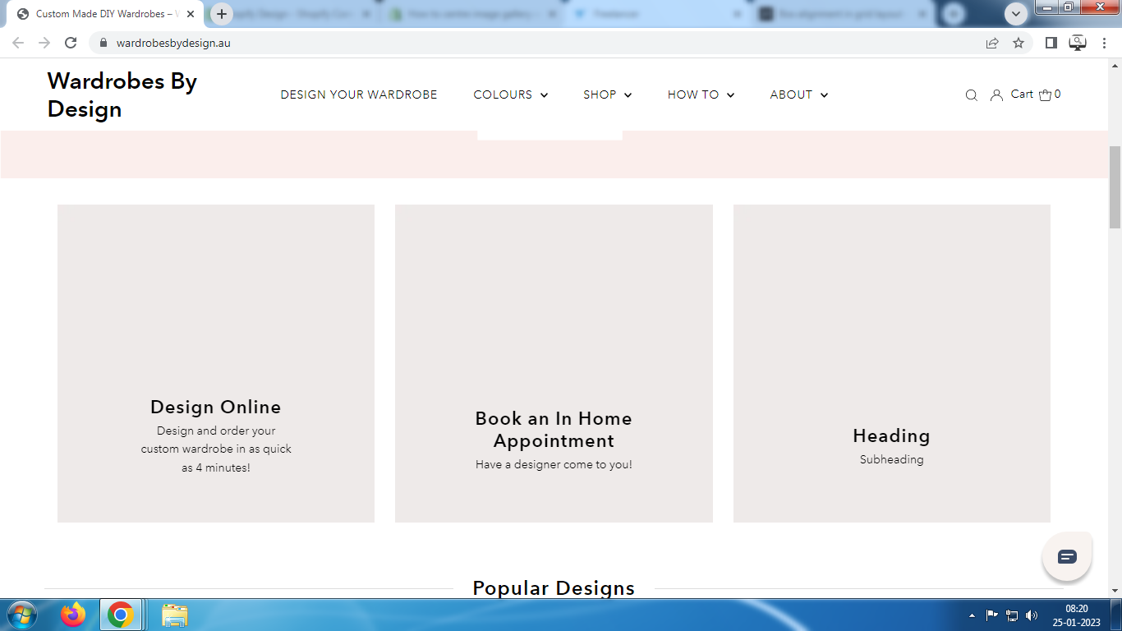Click the text 'Have a designer come to you!'
1122x631 pixels.
(x=554, y=464)
